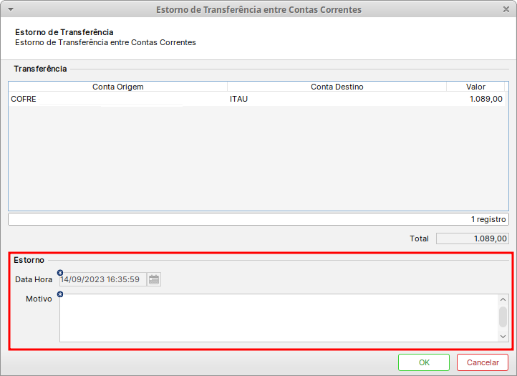Close the Estorno de Transferência dialog
The image size is (517, 376).
click(x=506, y=9)
